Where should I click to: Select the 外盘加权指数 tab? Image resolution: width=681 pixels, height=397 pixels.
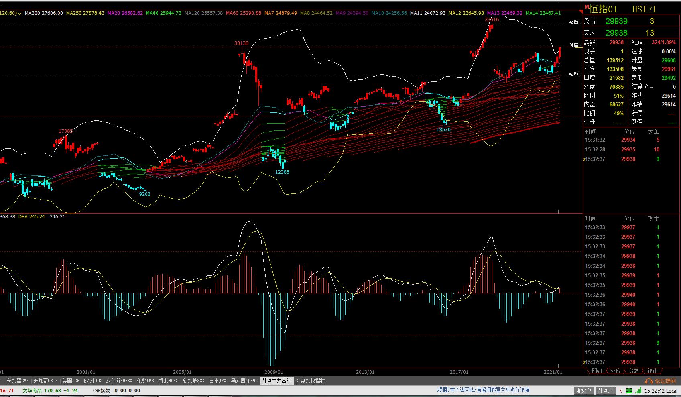tap(311, 381)
